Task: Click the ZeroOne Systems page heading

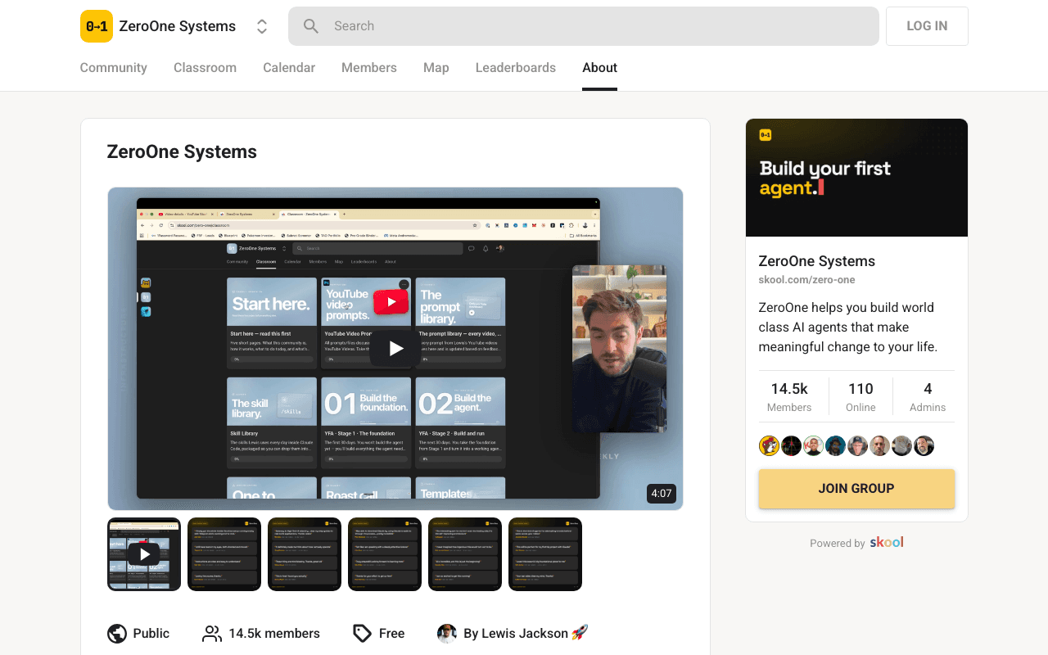Action: pos(182,152)
